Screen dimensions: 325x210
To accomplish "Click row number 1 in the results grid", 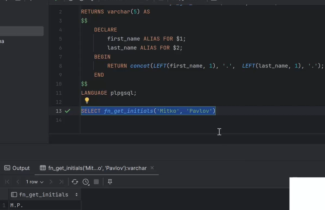I will (4, 205).
